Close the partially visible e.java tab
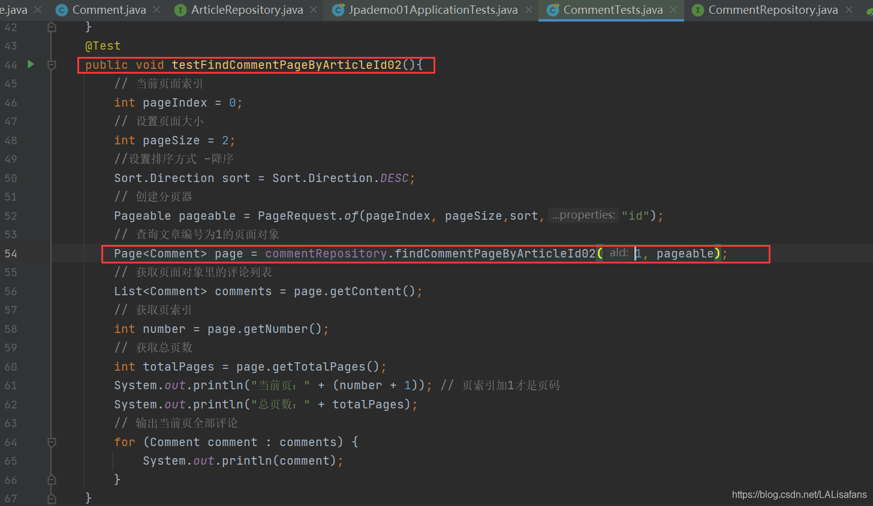This screenshot has height=506, width=873. pos(38,10)
